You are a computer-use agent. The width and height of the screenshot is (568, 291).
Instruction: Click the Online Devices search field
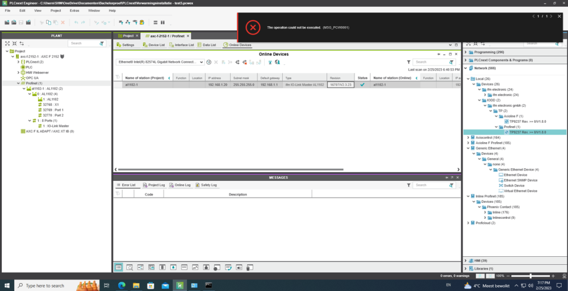[431, 62]
